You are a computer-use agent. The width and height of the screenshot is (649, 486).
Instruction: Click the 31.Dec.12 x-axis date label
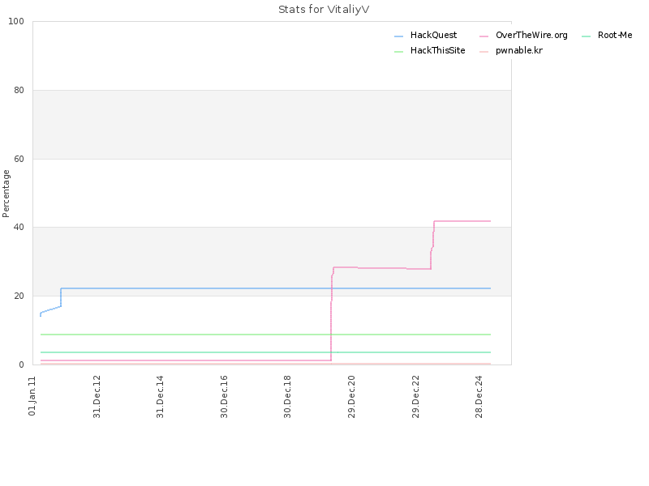[x=97, y=397]
